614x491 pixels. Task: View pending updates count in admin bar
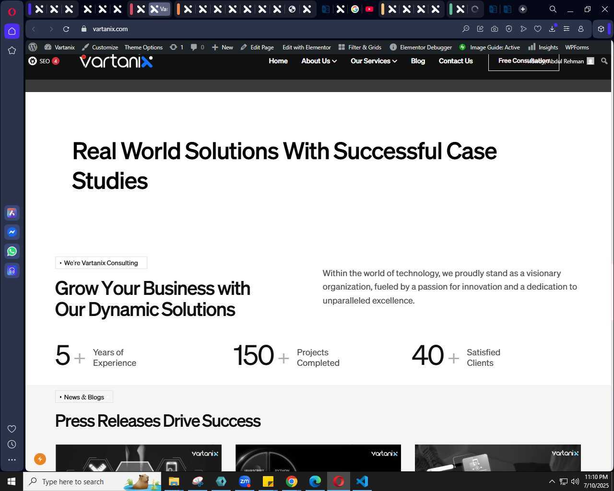177,47
